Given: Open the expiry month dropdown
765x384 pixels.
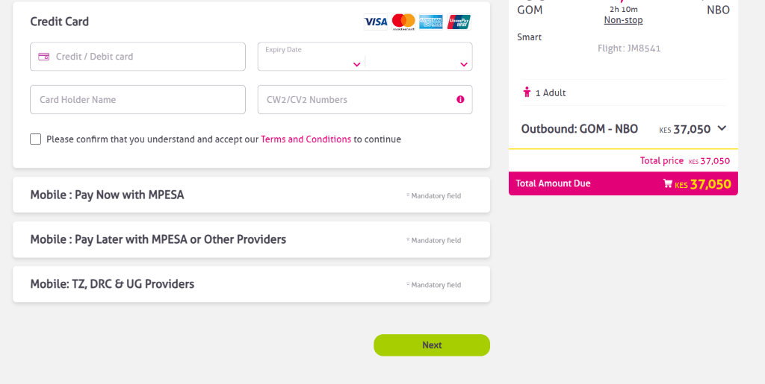Looking at the screenshot, I should click(312, 63).
